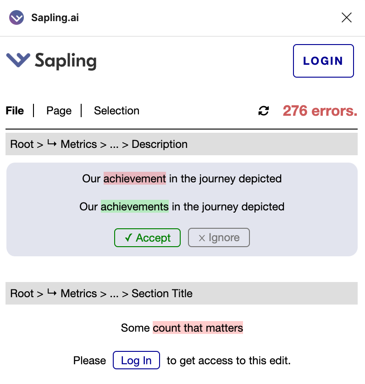
Task: Click the Sapling chevron logo beside the name
Action: pos(18,60)
